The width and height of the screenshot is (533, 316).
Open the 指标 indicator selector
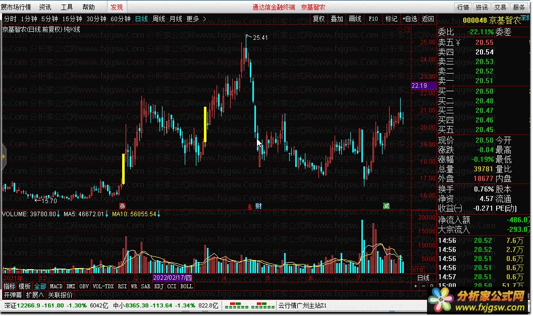[x=10, y=286]
